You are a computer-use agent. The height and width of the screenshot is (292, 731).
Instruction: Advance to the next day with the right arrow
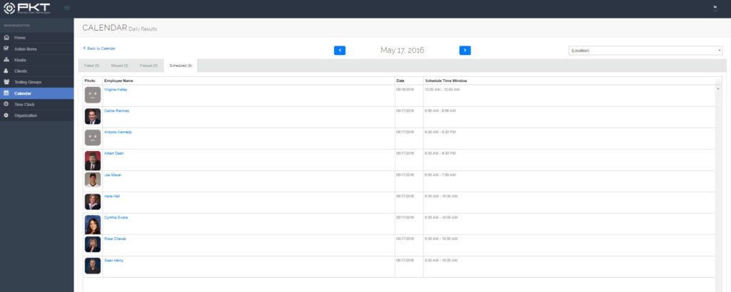[x=465, y=50]
